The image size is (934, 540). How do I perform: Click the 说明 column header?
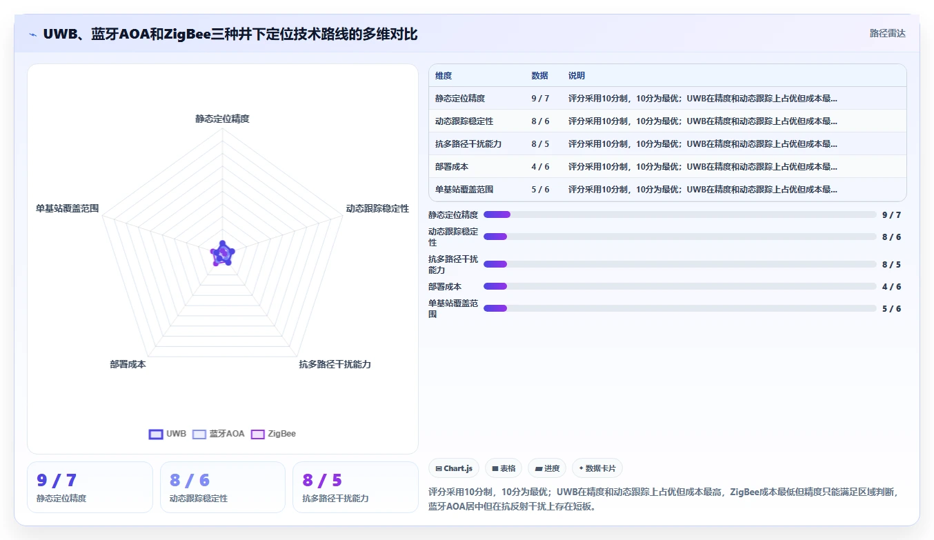coord(577,76)
